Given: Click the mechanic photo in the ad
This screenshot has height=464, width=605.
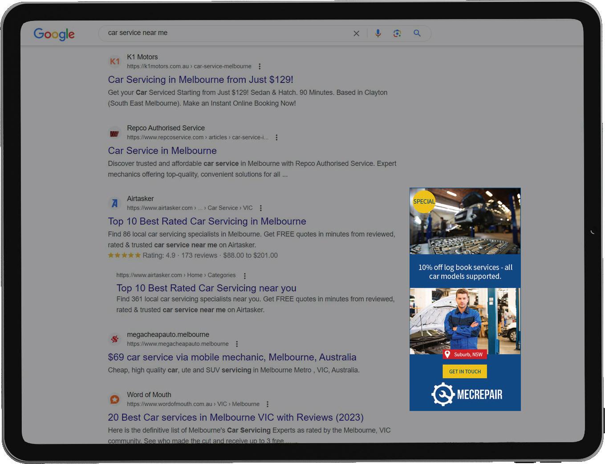Looking at the screenshot, I should [x=465, y=321].
